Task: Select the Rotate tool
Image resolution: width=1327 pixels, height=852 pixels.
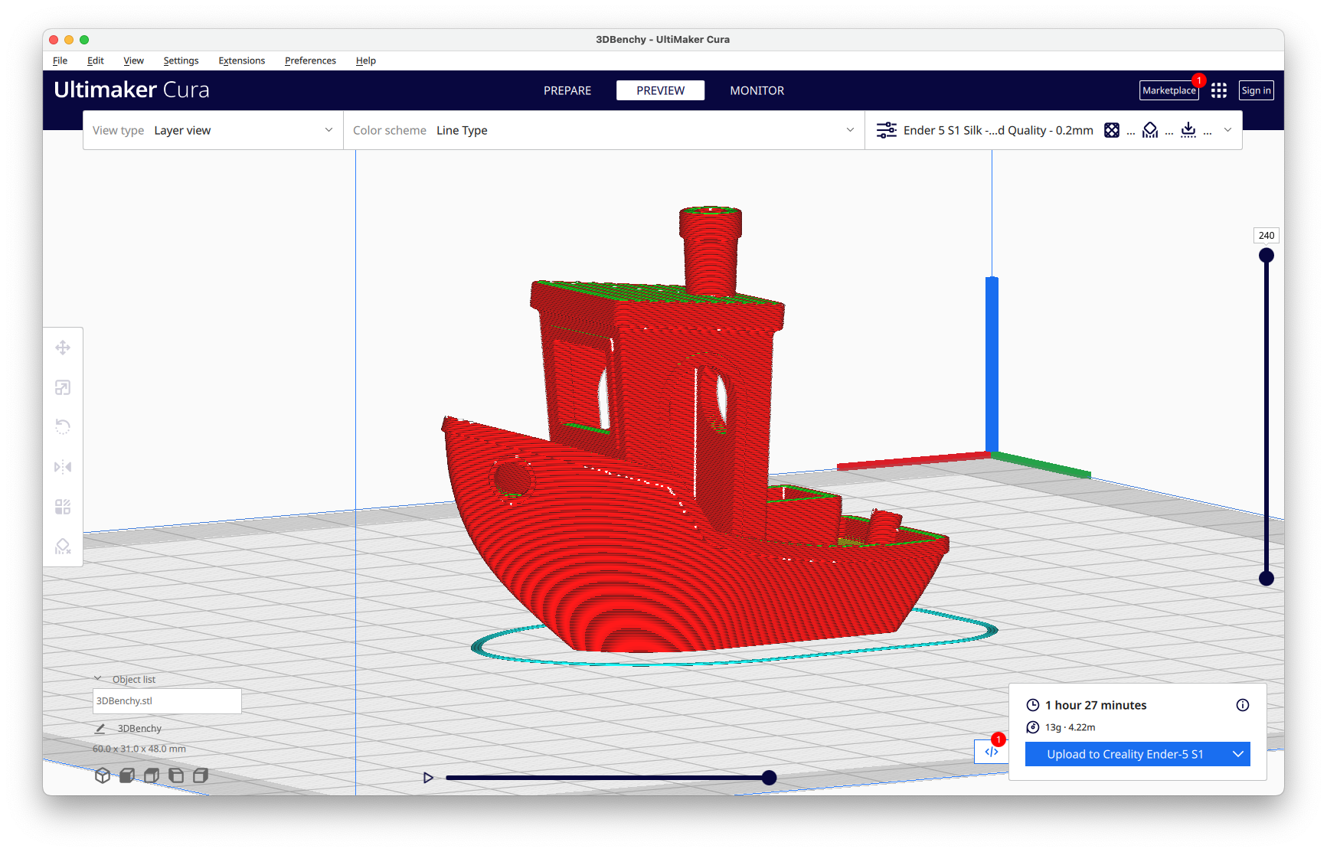Action: pyautogui.click(x=63, y=426)
